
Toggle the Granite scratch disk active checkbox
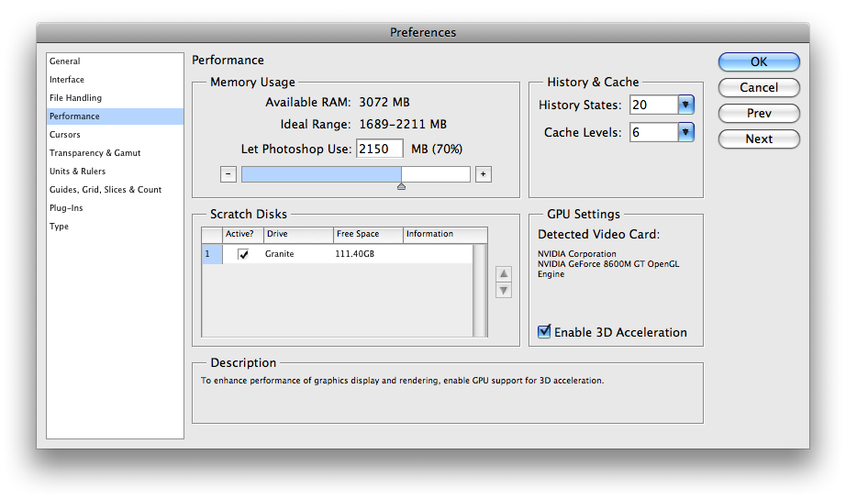pos(243,254)
